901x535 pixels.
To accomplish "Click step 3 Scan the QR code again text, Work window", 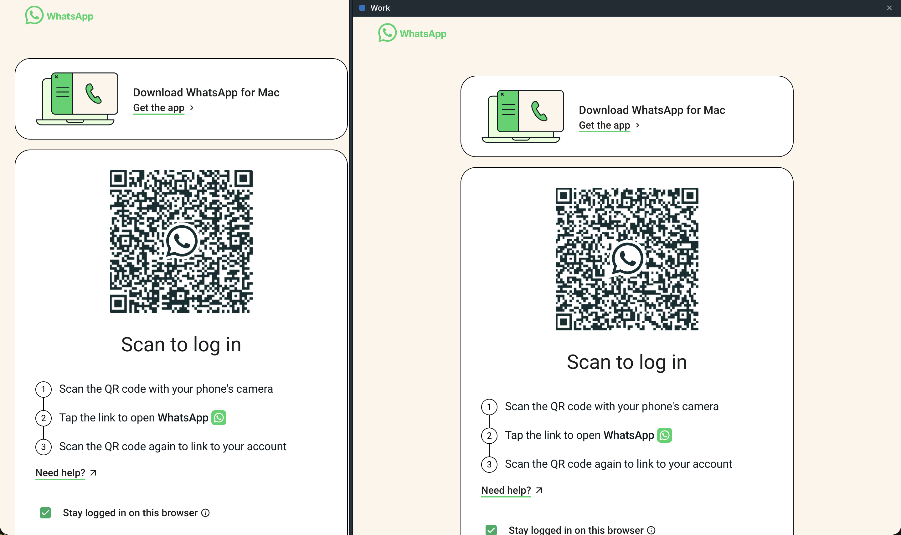I will [619, 464].
